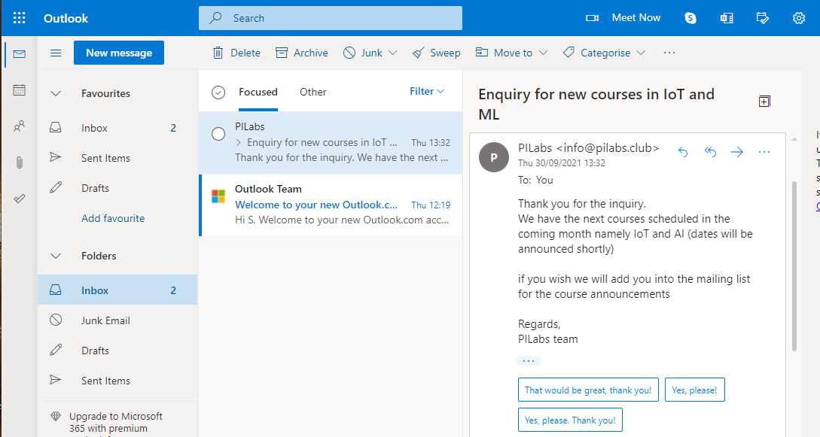Click in the Search box
The height and width of the screenshot is (437, 820).
click(331, 18)
